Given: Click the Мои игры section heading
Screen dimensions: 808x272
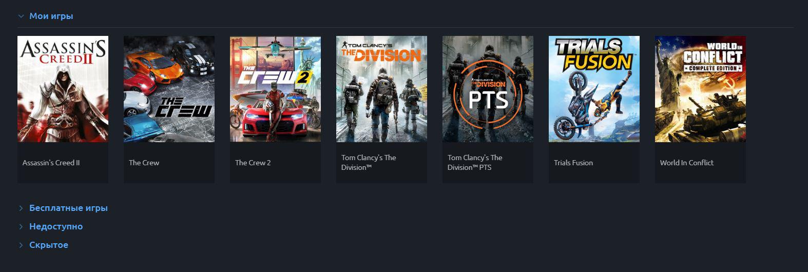Looking at the screenshot, I should [x=51, y=16].
